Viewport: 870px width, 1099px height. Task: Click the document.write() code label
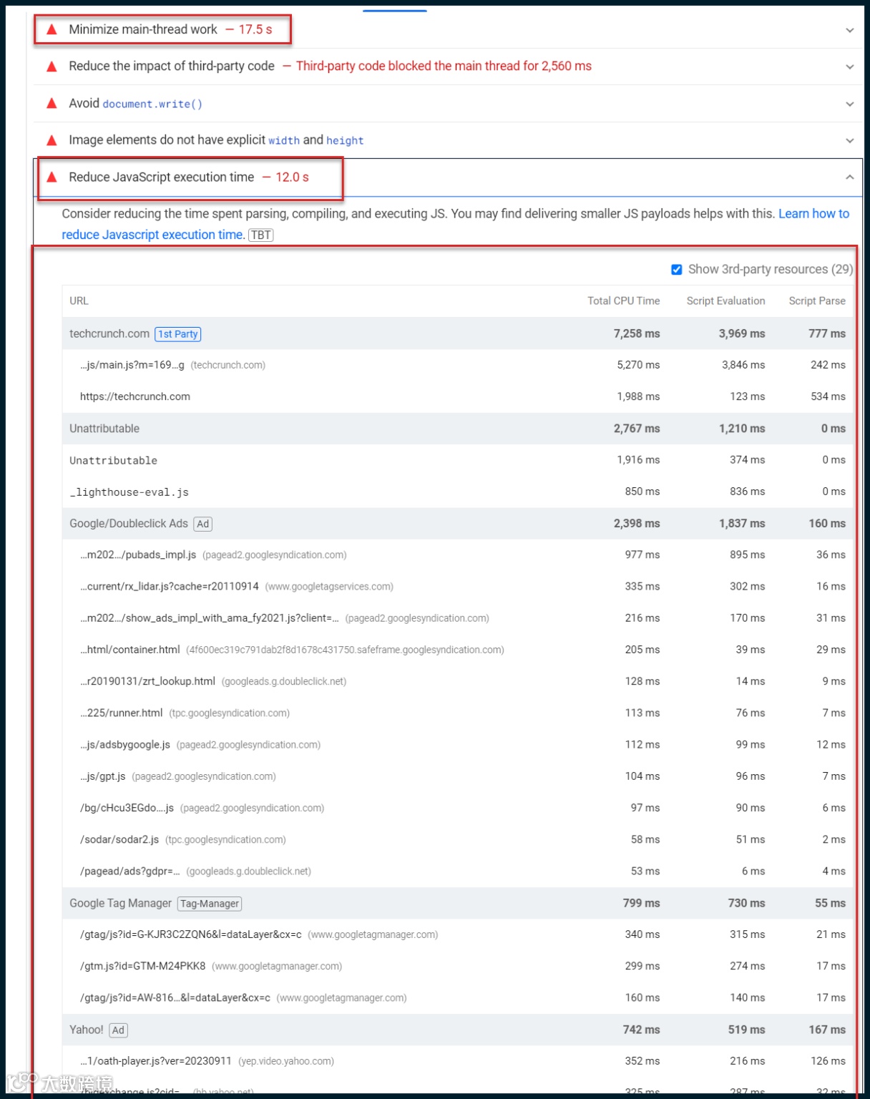click(152, 104)
